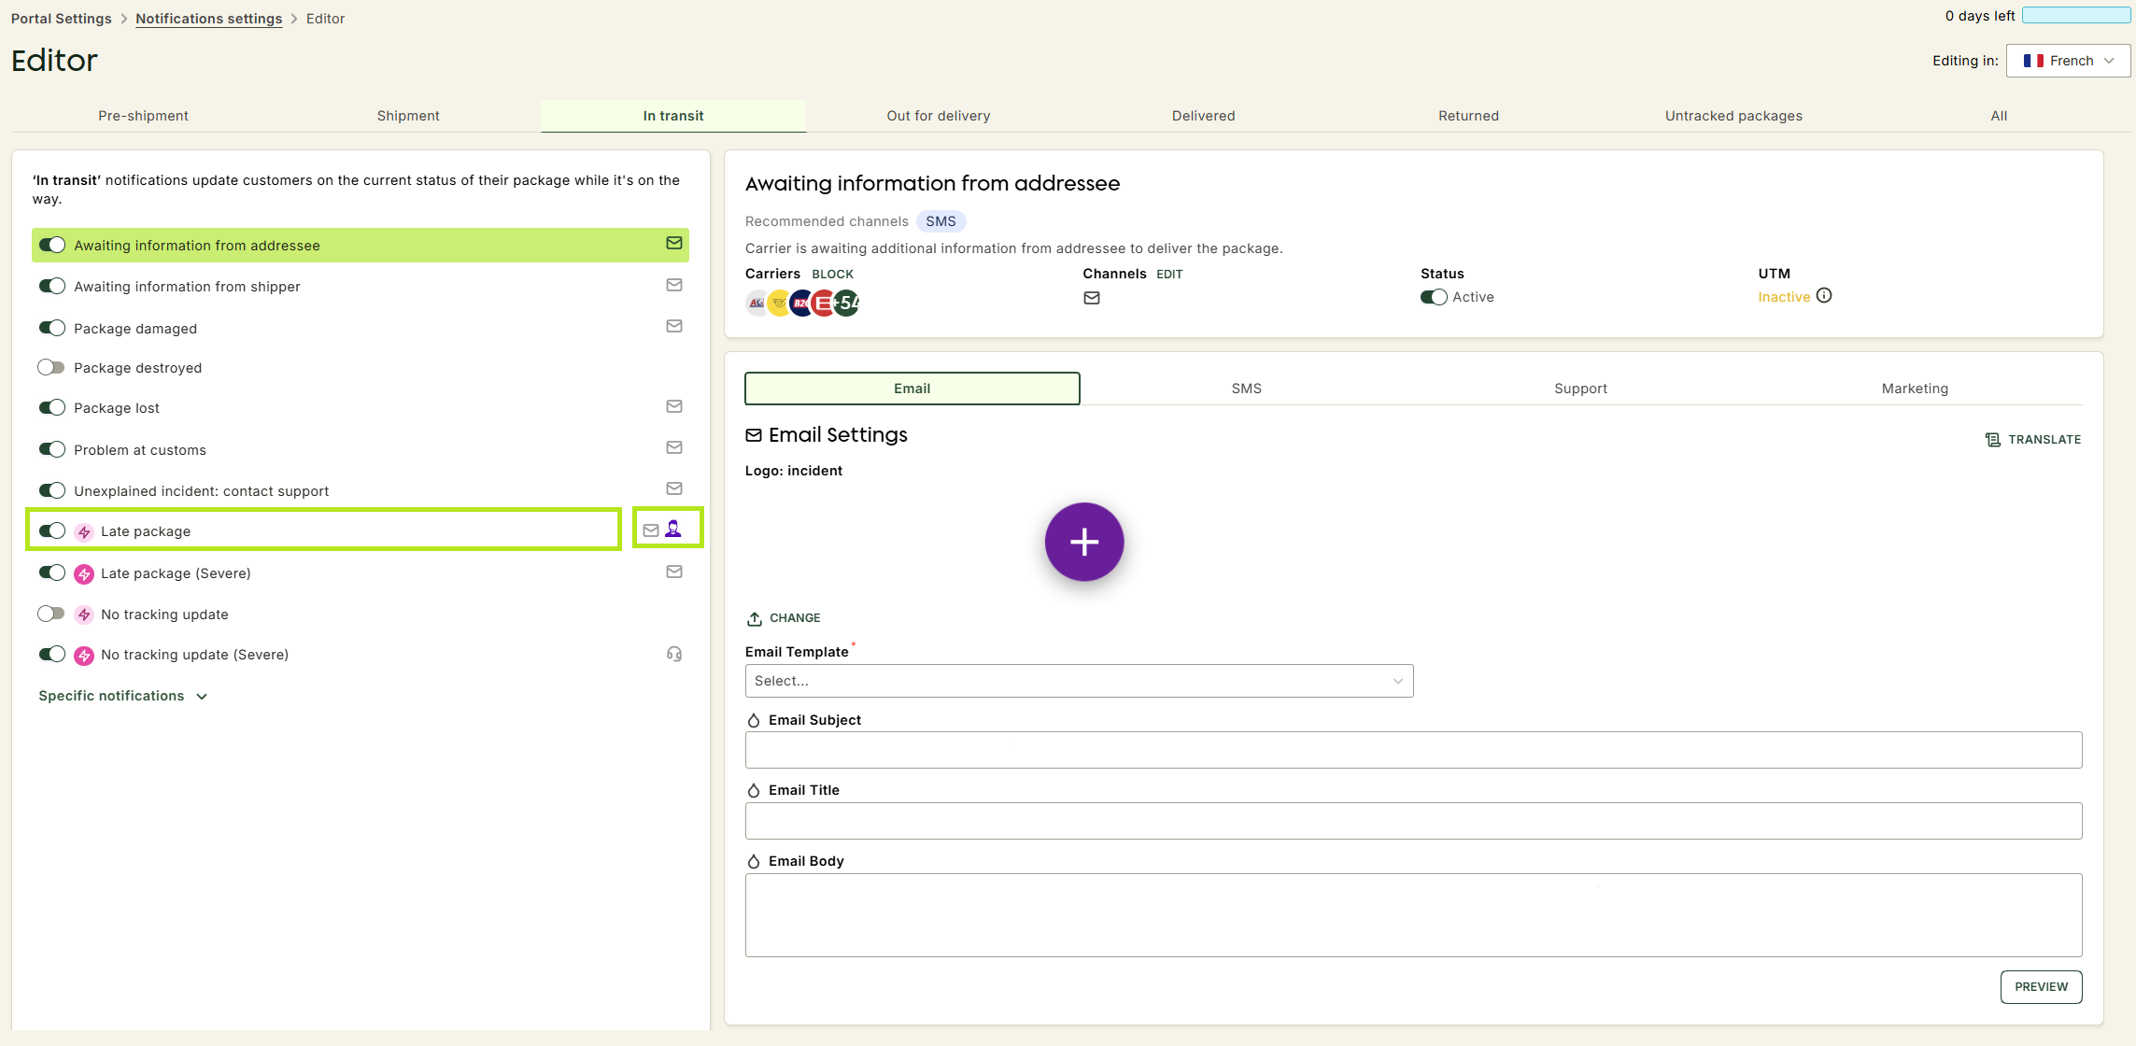
Task: Click email icon on Package damaged row
Action: [x=673, y=327]
